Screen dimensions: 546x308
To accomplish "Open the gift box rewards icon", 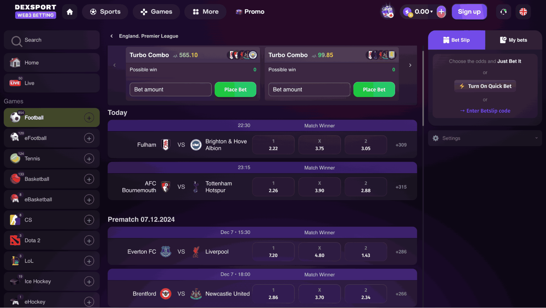I will click(387, 12).
